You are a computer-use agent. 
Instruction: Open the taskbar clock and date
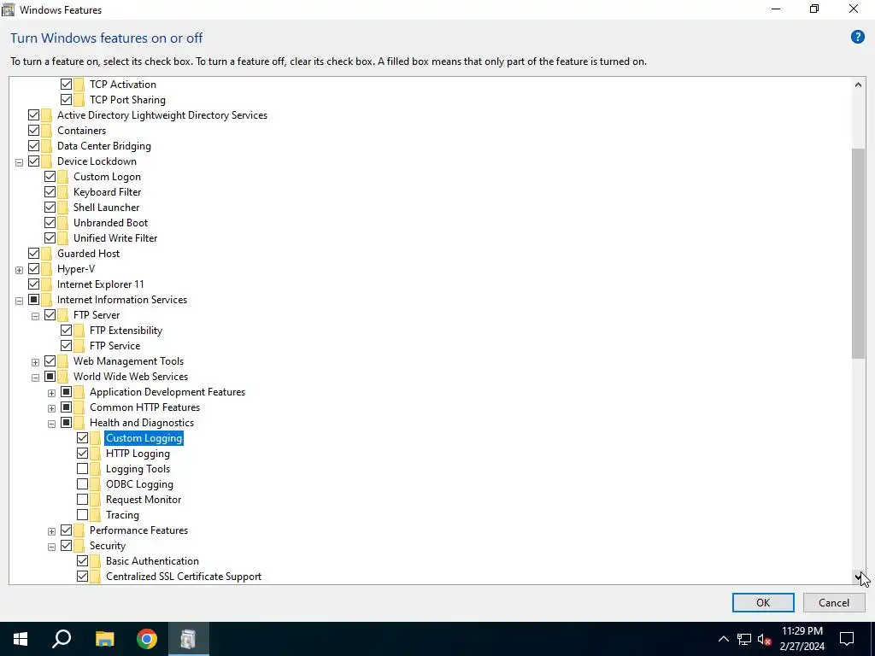(x=802, y=639)
